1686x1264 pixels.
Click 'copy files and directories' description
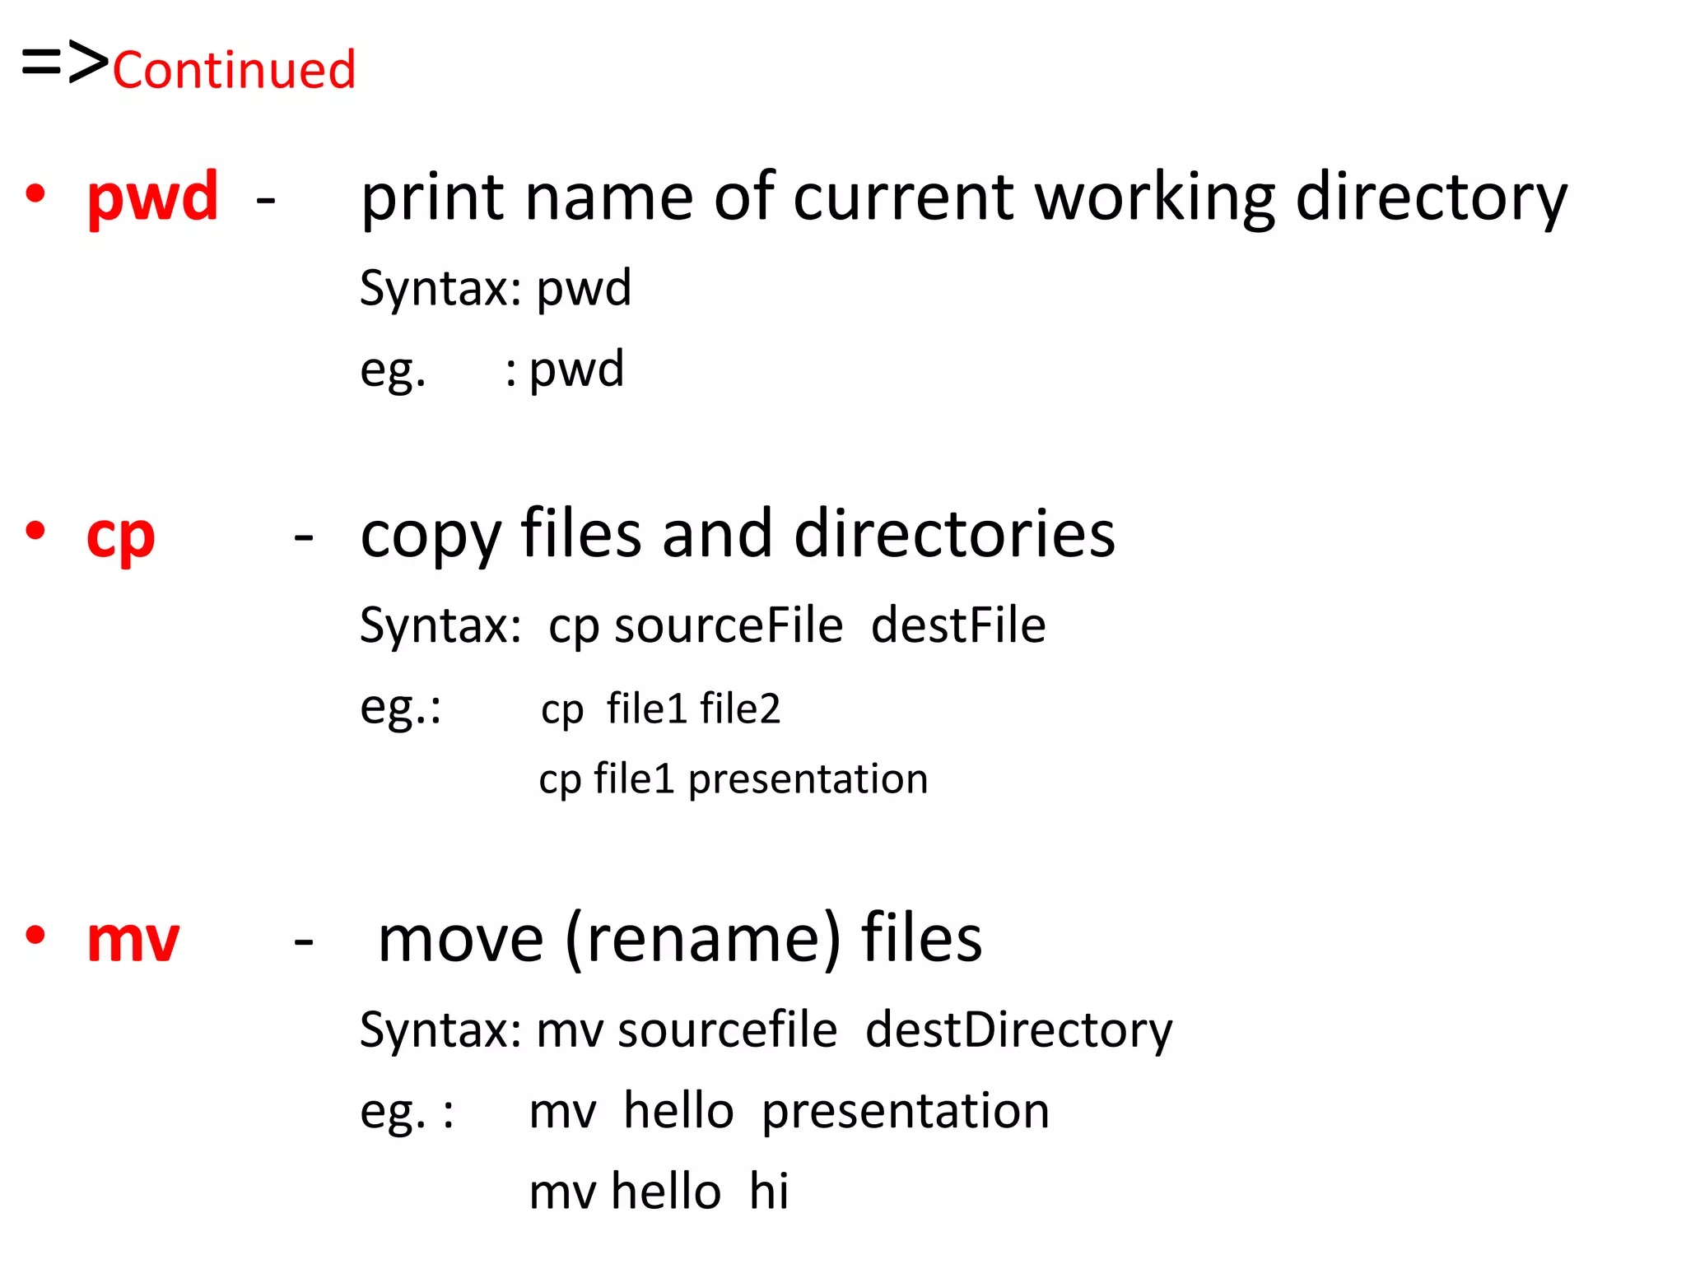point(738,535)
